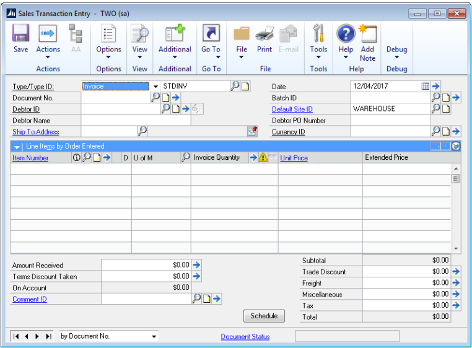Go to the next record using navigation arrow
This screenshot has width=472, height=348.
[37, 336]
